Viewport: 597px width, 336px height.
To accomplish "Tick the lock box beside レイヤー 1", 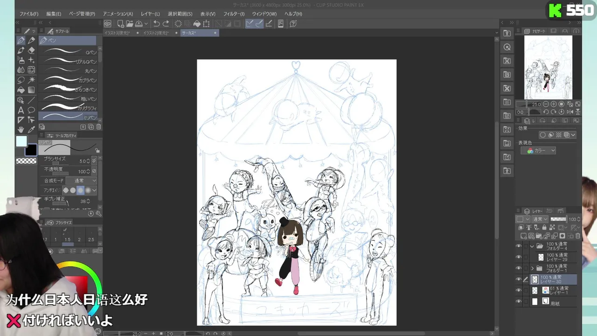I will [x=526, y=291].
